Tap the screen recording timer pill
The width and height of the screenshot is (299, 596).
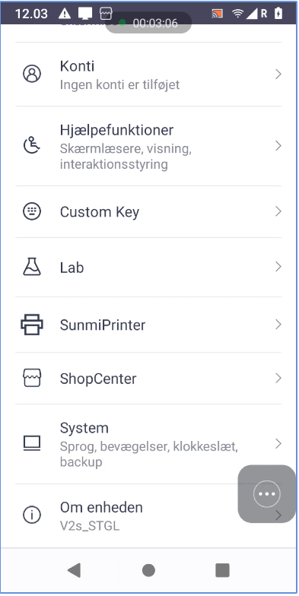coord(148,23)
